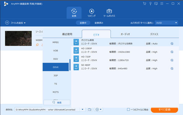The height and width of the screenshot is (115, 183).
Task: Select the video thumbnail preview
Action: coord(18,38)
